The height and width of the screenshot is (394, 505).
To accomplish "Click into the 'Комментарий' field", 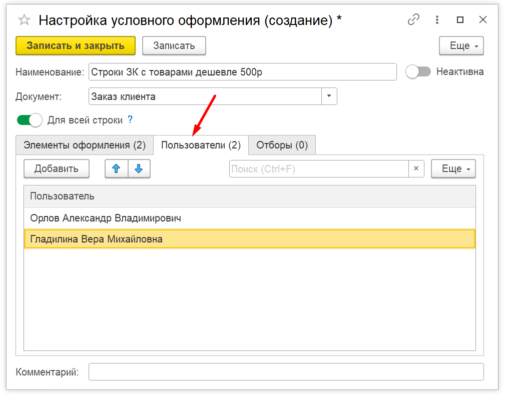I will (x=286, y=372).
